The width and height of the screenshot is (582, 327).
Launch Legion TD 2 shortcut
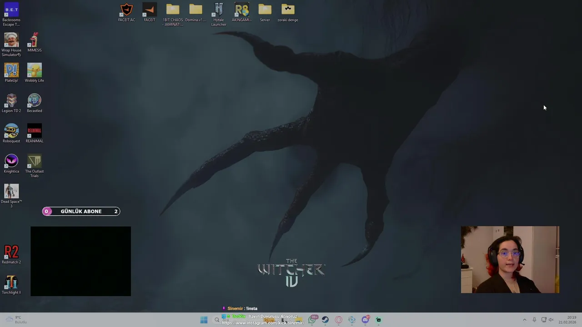(11, 103)
